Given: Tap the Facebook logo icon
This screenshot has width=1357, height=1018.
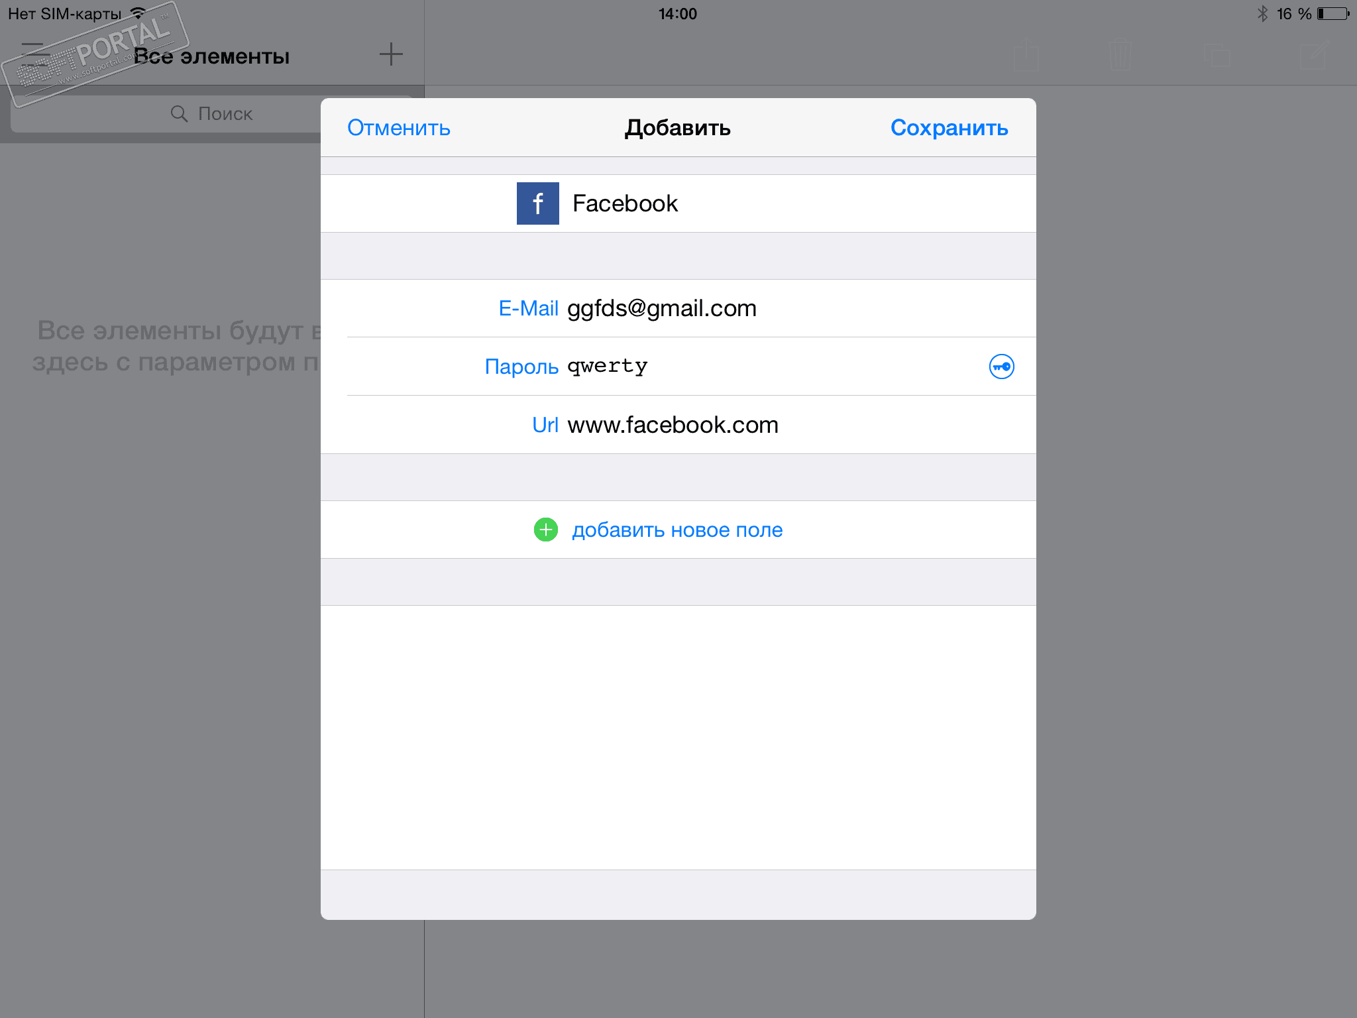Looking at the screenshot, I should 537,203.
